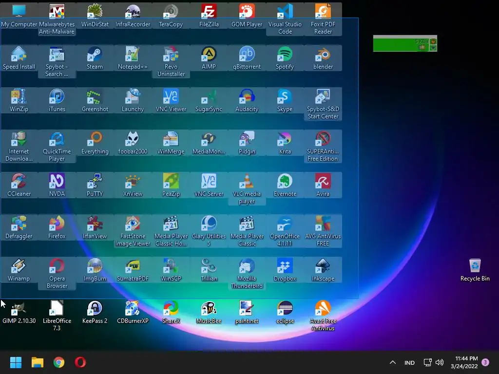
Task: Click the GOM Player icon
Action: point(247,15)
